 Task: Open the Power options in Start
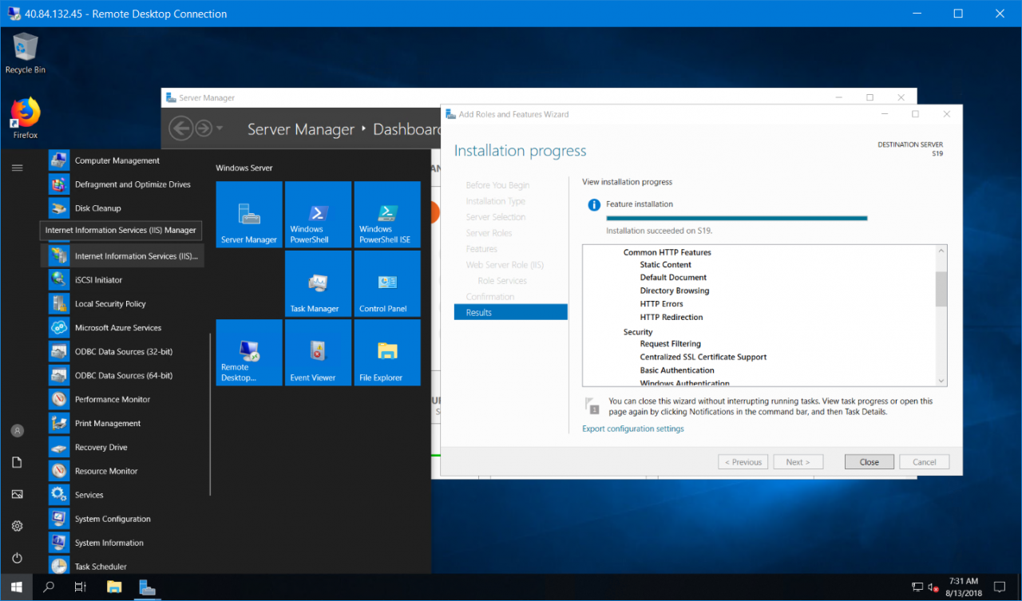click(x=18, y=559)
